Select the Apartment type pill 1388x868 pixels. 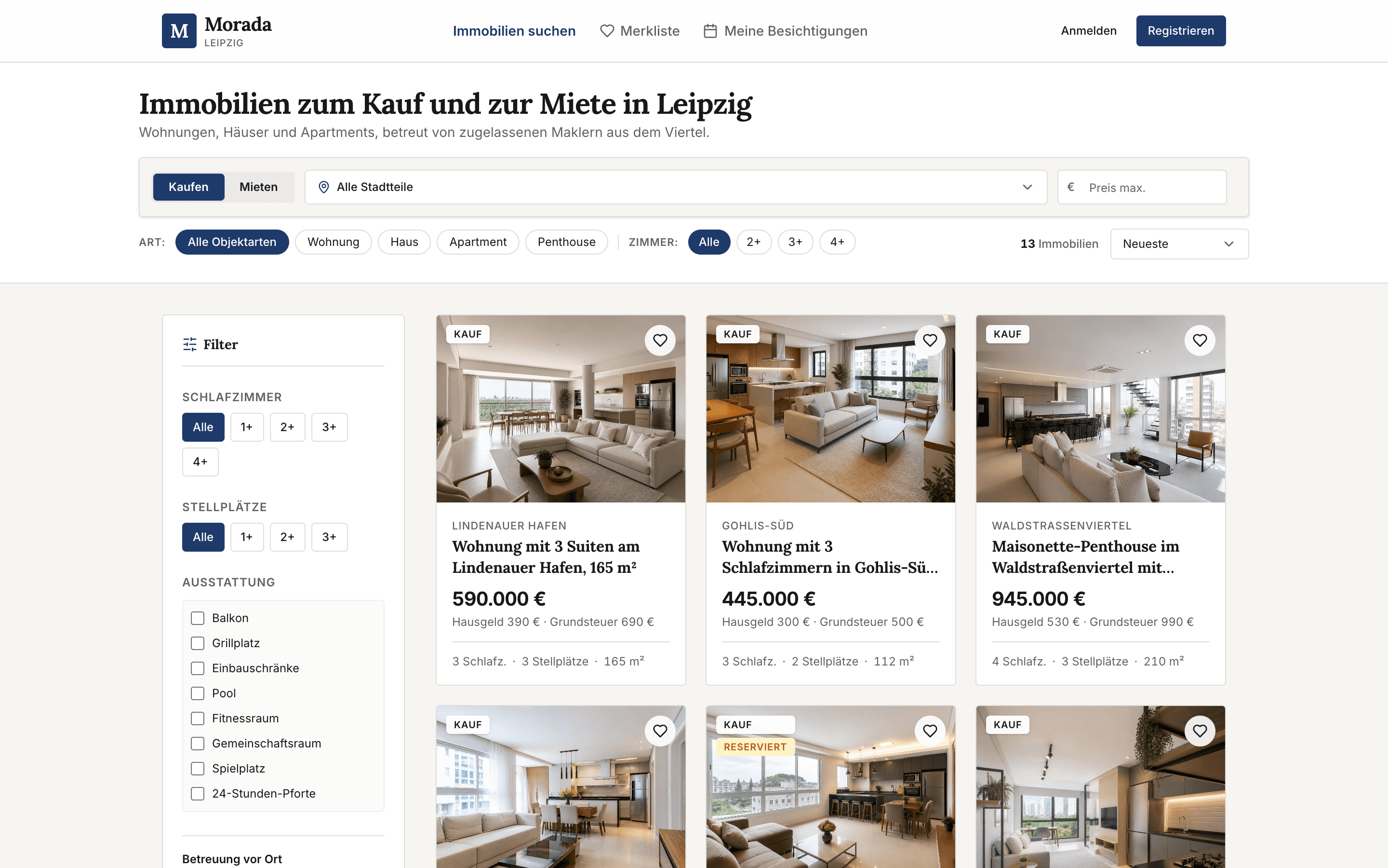click(x=478, y=242)
